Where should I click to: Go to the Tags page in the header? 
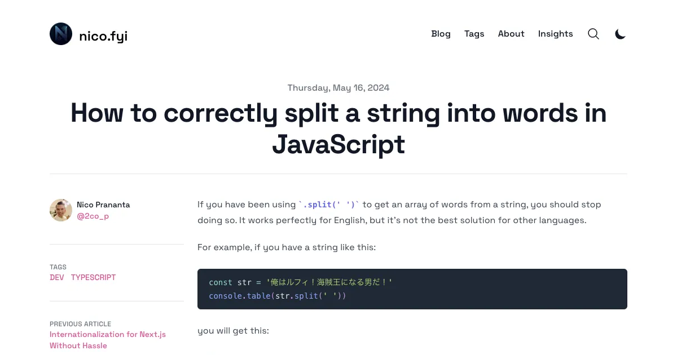pyautogui.click(x=474, y=34)
